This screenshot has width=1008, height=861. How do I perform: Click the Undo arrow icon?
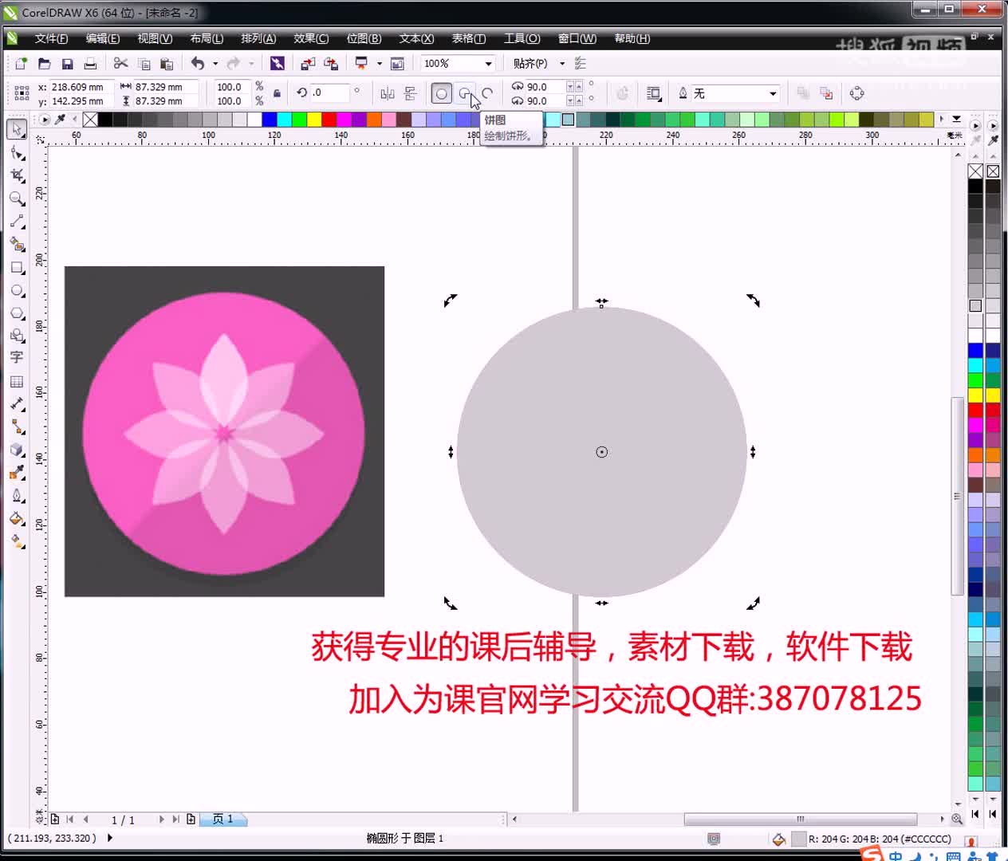pyautogui.click(x=198, y=64)
